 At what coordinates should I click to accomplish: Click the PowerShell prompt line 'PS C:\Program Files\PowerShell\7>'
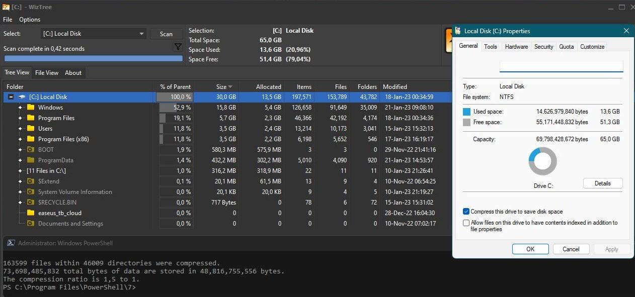click(x=69, y=287)
